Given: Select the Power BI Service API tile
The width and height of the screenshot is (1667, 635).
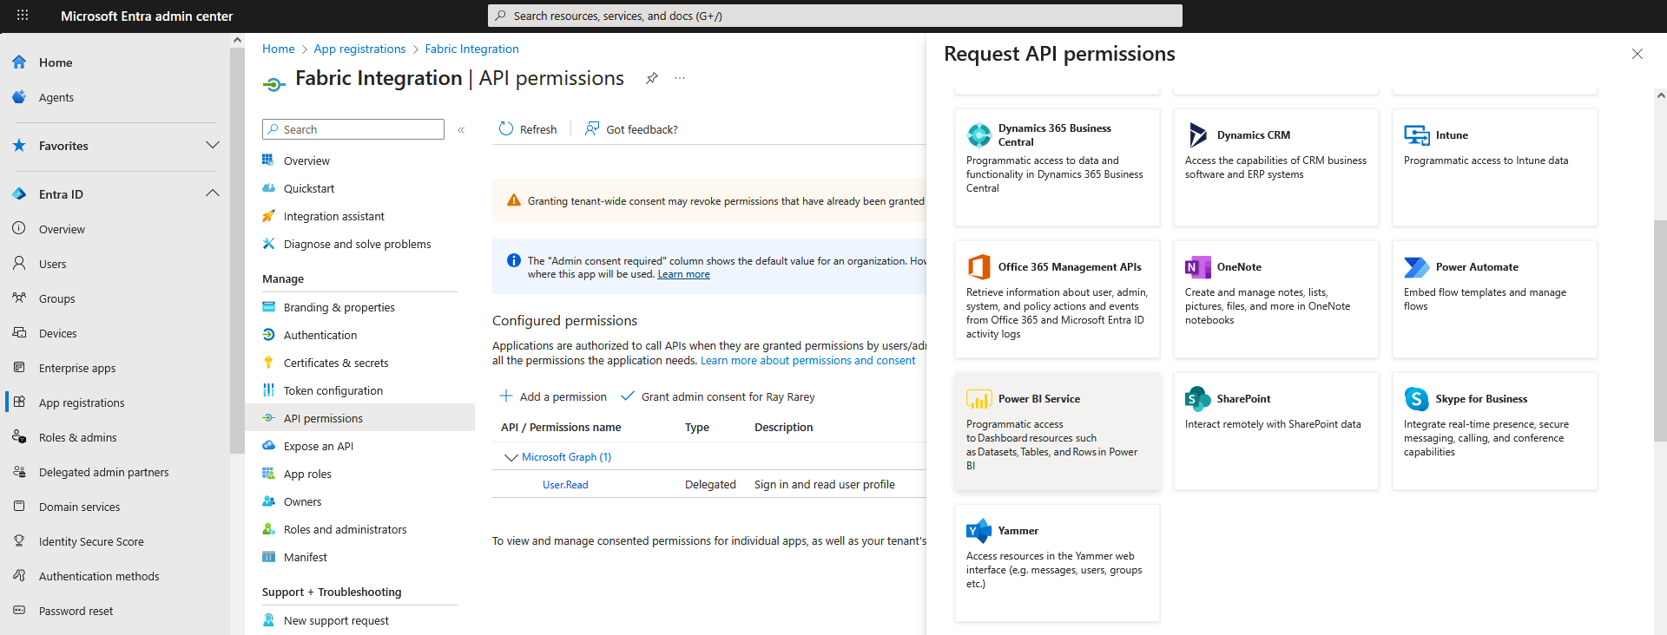Looking at the screenshot, I should [x=1057, y=431].
